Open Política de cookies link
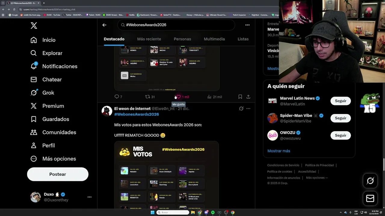Screen dimensions: 385x216 coord(280,172)
